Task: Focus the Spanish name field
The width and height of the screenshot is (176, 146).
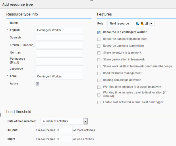Action: tap(59, 38)
